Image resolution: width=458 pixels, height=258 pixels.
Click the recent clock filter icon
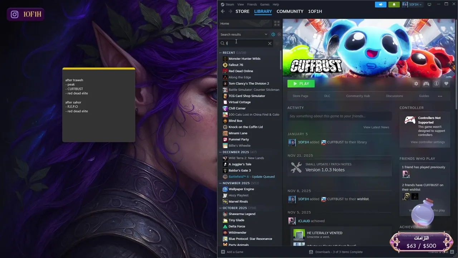click(x=273, y=34)
